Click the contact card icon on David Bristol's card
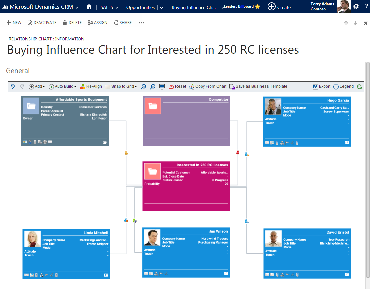The width and height of the screenshot is (370, 298). pos(347,275)
